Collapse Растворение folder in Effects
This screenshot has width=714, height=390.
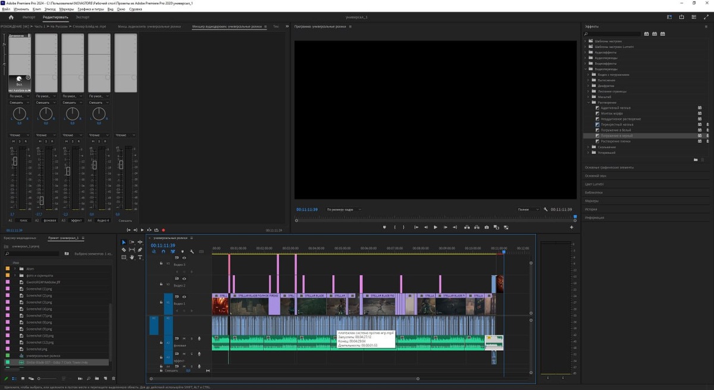588,103
